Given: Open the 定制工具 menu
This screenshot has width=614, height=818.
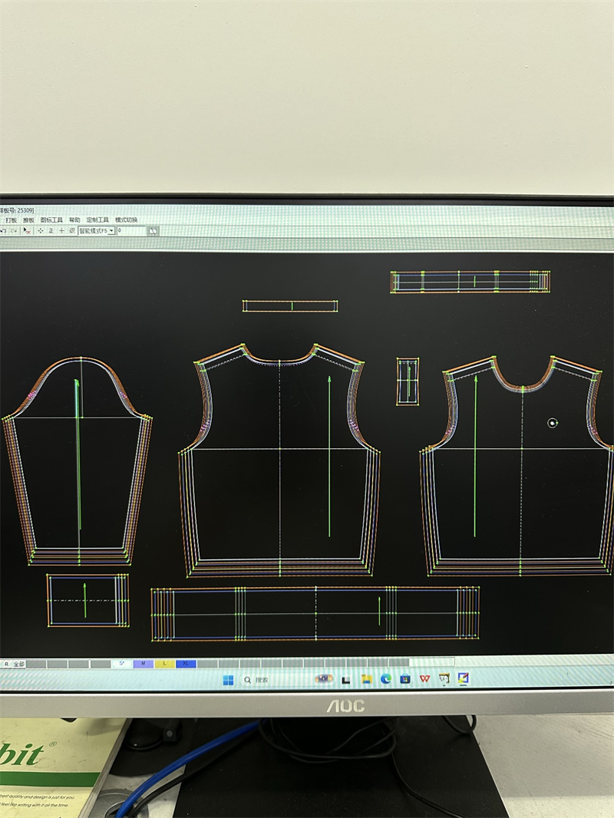Looking at the screenshot, I should coord(97,220).
